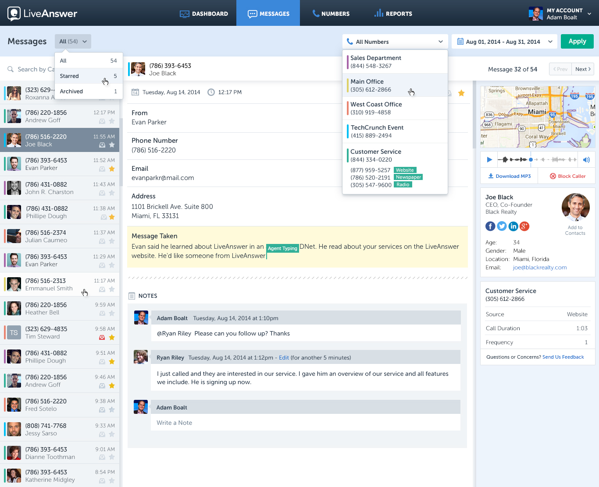Screen dimensions: 599x487
Task: Open Joe Black's LinkedIn profile icon
Action: click(513, 226)
